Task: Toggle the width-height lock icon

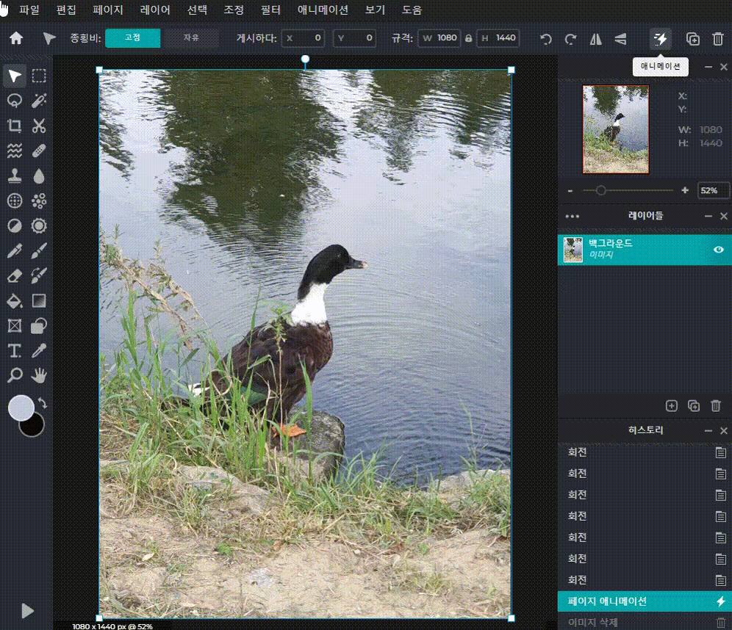Action: click(469, 38)
